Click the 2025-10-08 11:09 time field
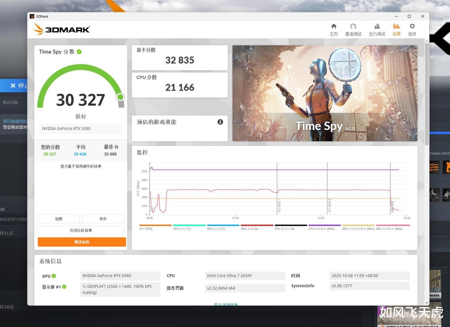The width and height of the screenshot is (450, 327). coord(369,276)
